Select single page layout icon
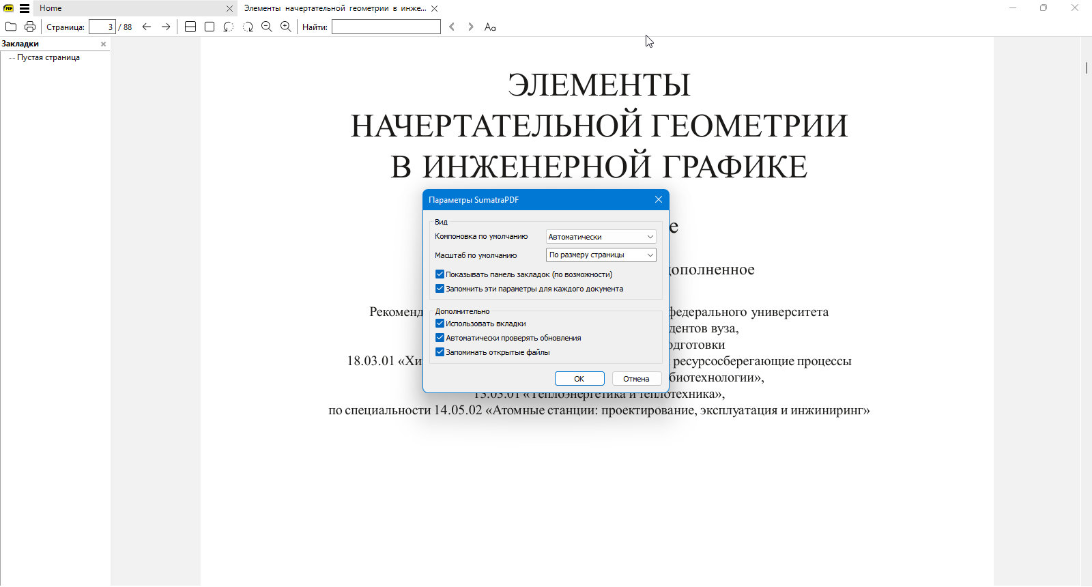The width and height of the screenshot is (1092, 587). (x=210, y=27)
